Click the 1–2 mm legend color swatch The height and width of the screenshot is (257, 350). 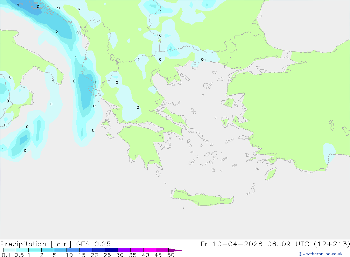[x=35, y=250]
